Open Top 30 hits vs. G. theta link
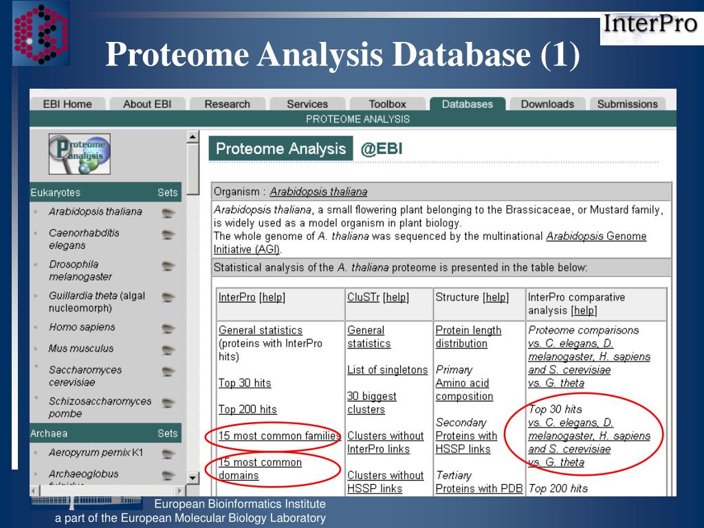 (x=555, y=462)
